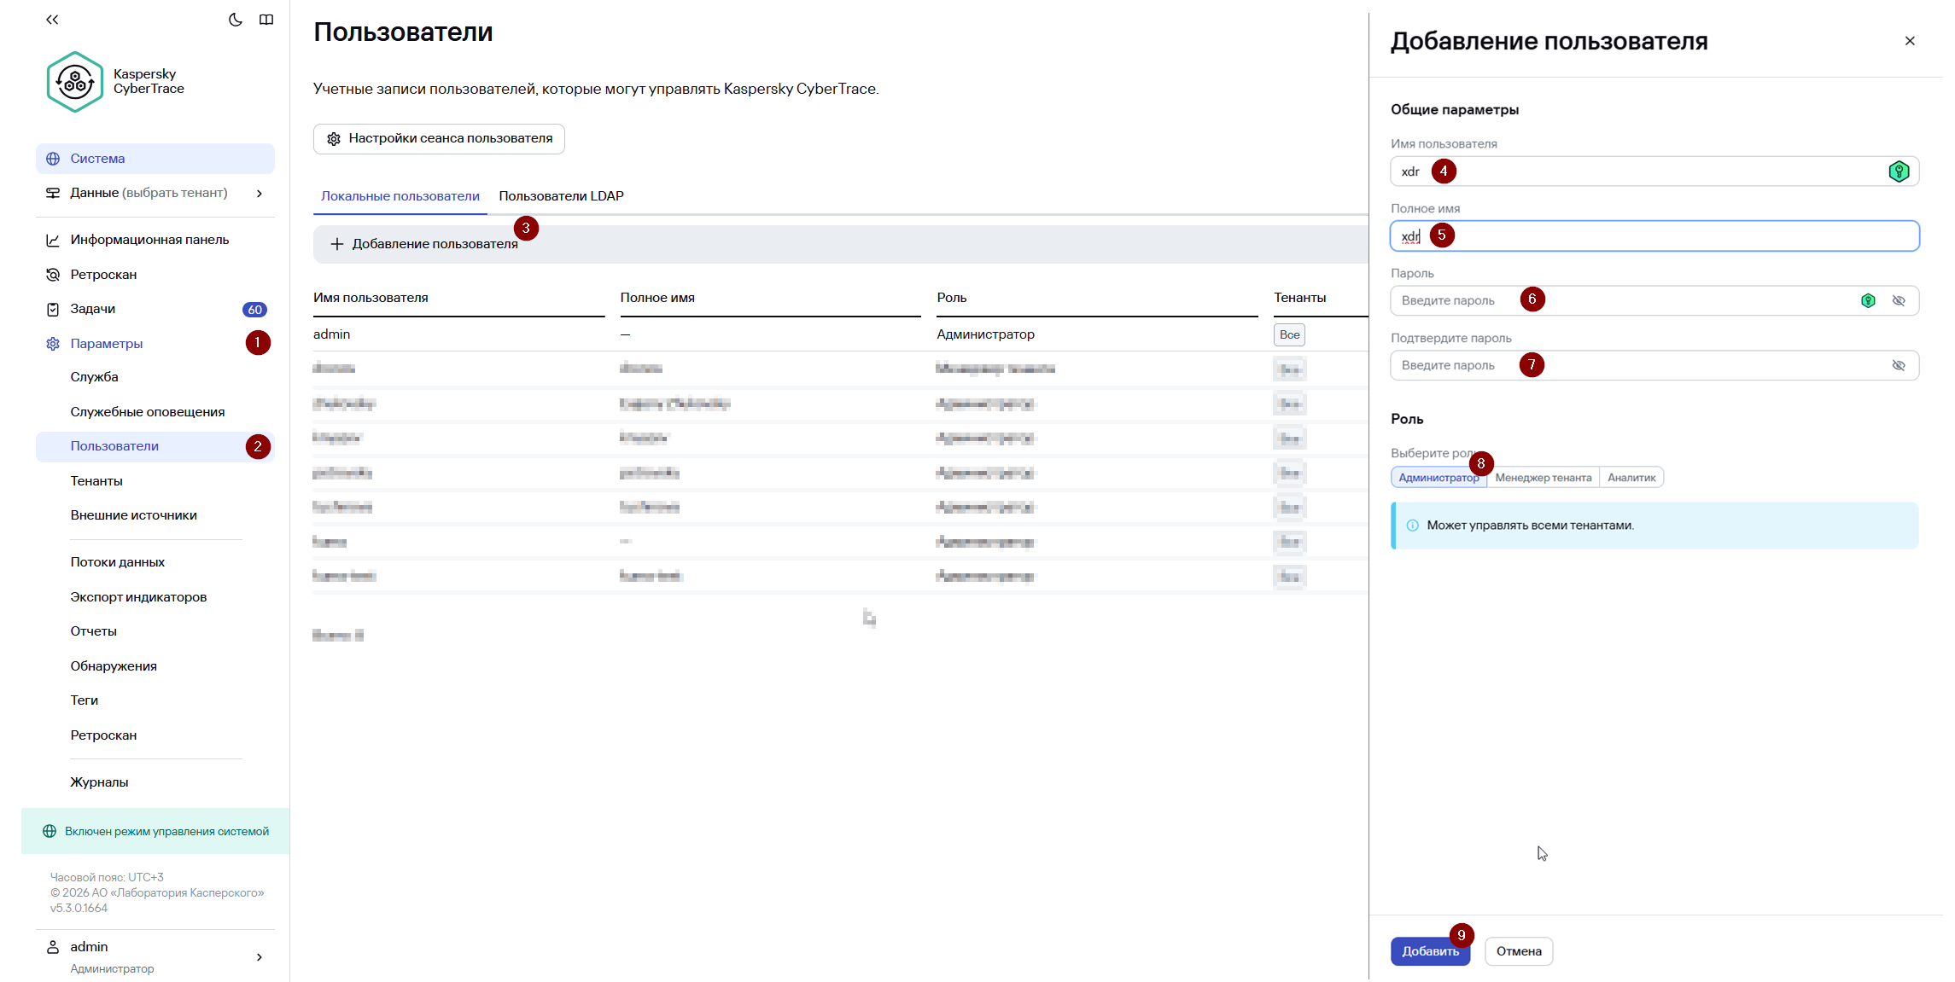The width and height of the screenshot is (1955, 982).
Task: Switch to dark theme with moon icon
Action: point(236,20)
